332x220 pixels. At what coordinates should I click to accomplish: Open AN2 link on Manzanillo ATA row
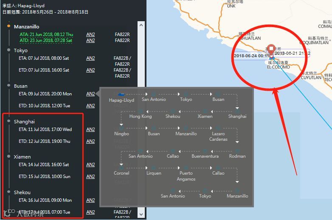[x=90, y=34]
